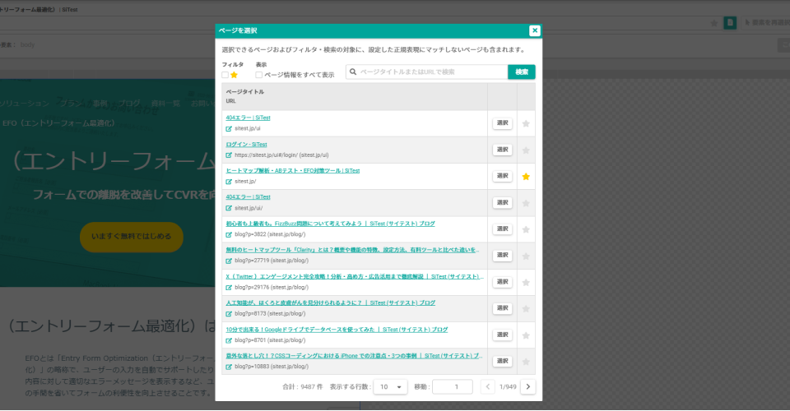Go to previous page arrow
Viewport: 790px width, 411px height.
pos(487,387)
